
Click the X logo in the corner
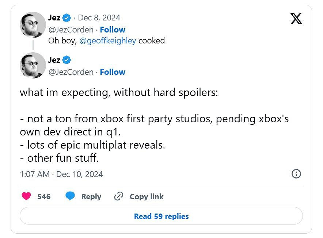(296, 18)
